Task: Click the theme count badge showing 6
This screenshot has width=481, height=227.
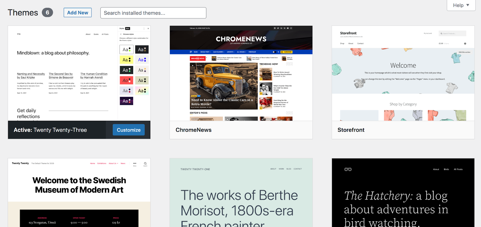Action: 47,13
